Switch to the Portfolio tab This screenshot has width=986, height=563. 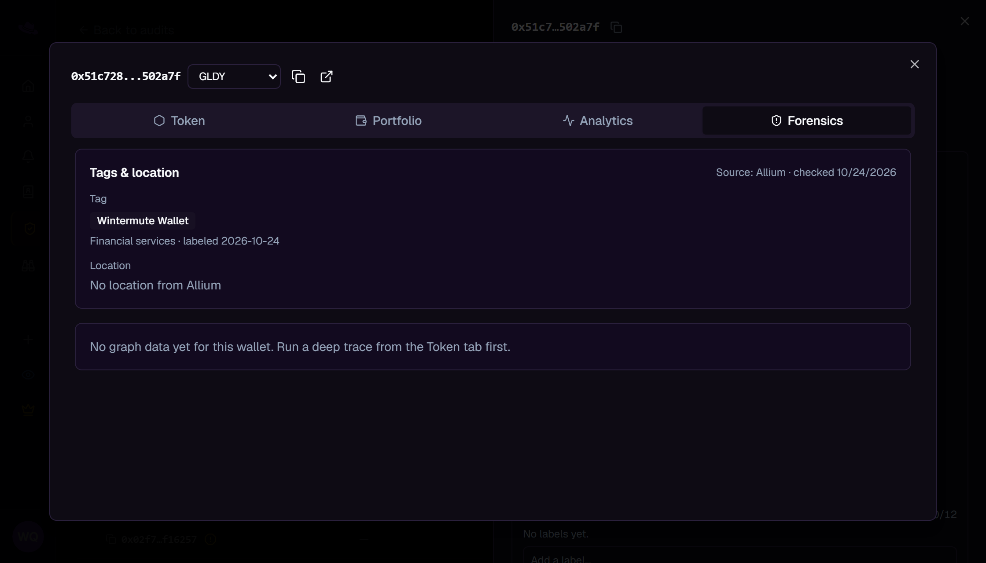pyautogui.click(x=388, y=121)
